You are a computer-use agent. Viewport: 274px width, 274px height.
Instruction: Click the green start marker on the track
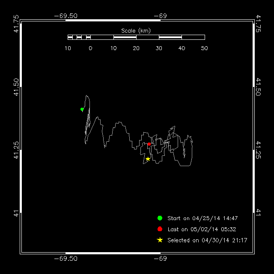[82, 110]
